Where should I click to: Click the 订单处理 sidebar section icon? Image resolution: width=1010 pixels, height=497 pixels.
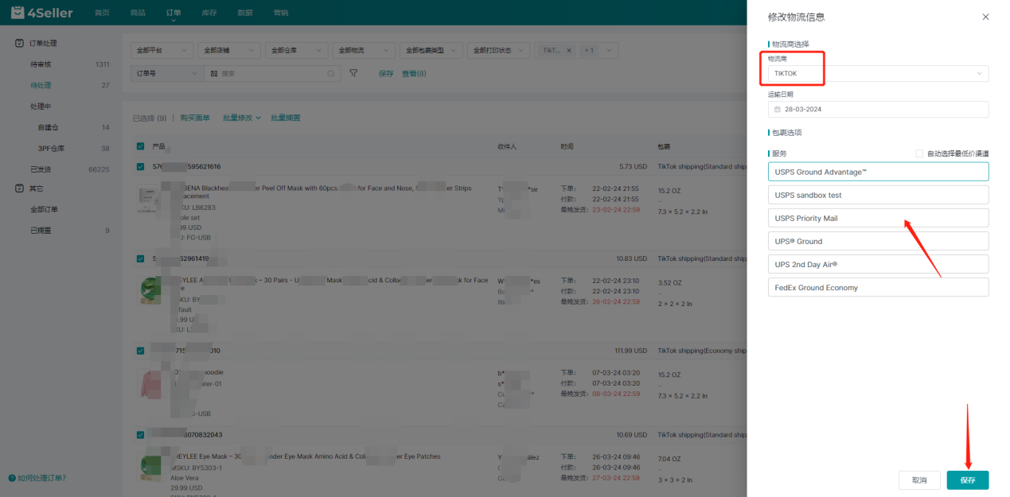pyautogui.click(x=20, y=43)
